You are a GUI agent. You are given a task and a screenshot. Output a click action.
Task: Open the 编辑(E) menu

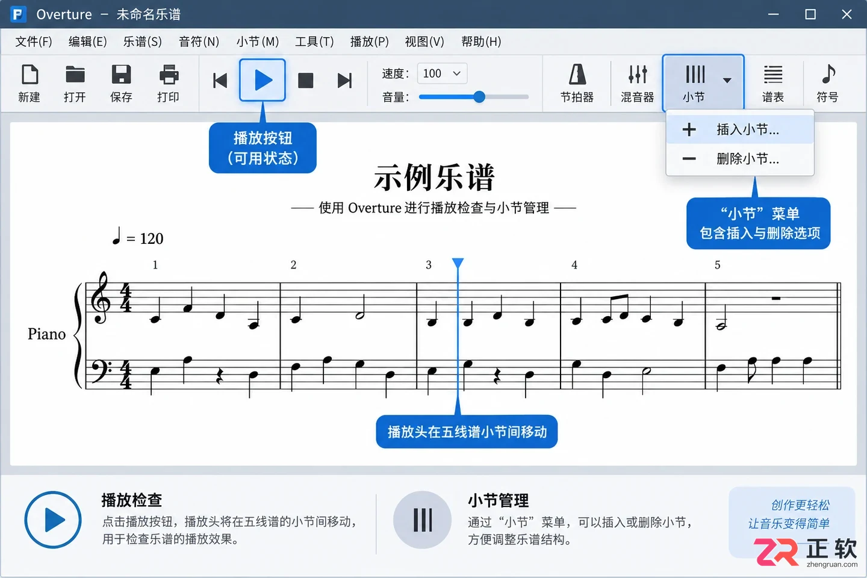[x=88, y=42]
